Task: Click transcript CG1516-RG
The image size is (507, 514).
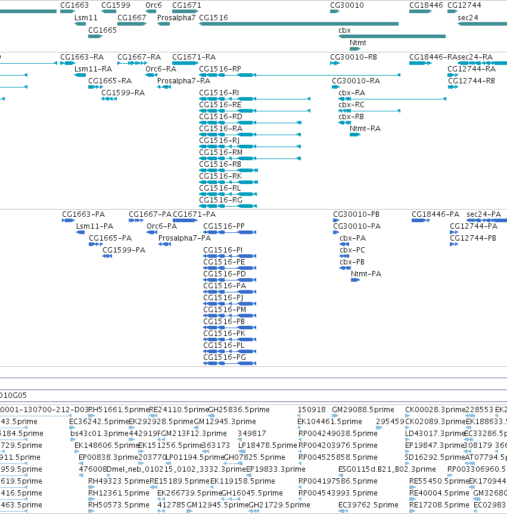Action: coord(220,200)
